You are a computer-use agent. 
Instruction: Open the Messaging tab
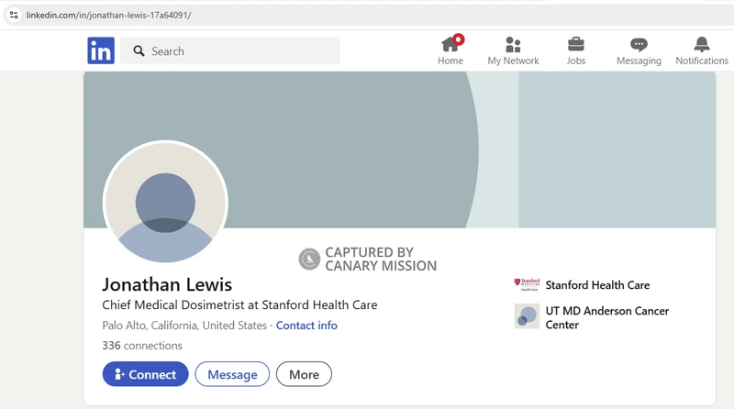(x=639, y=50)
